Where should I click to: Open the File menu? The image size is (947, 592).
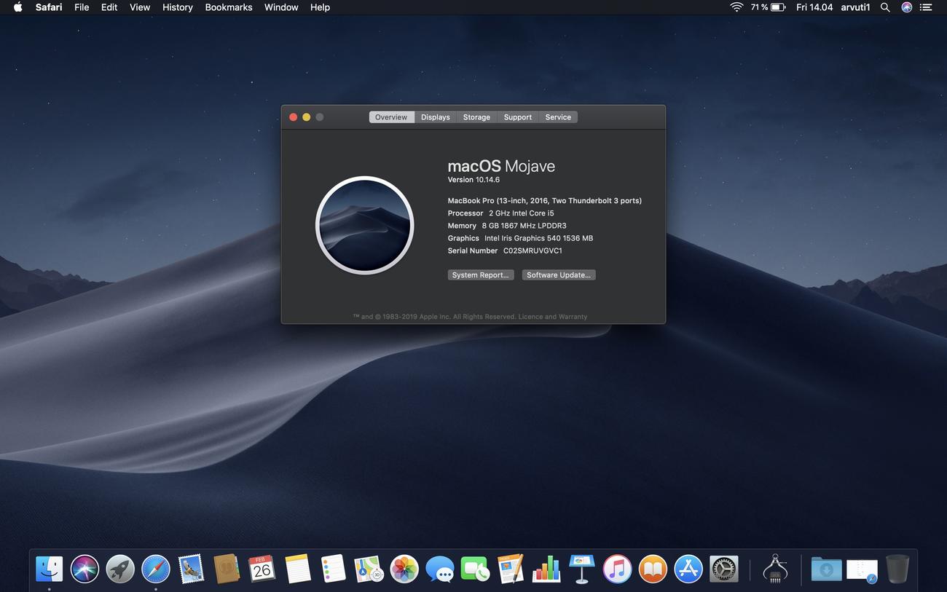[x=82, y=7]
